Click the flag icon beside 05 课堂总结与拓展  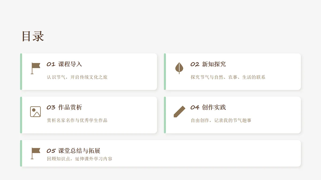pos(35,153)
